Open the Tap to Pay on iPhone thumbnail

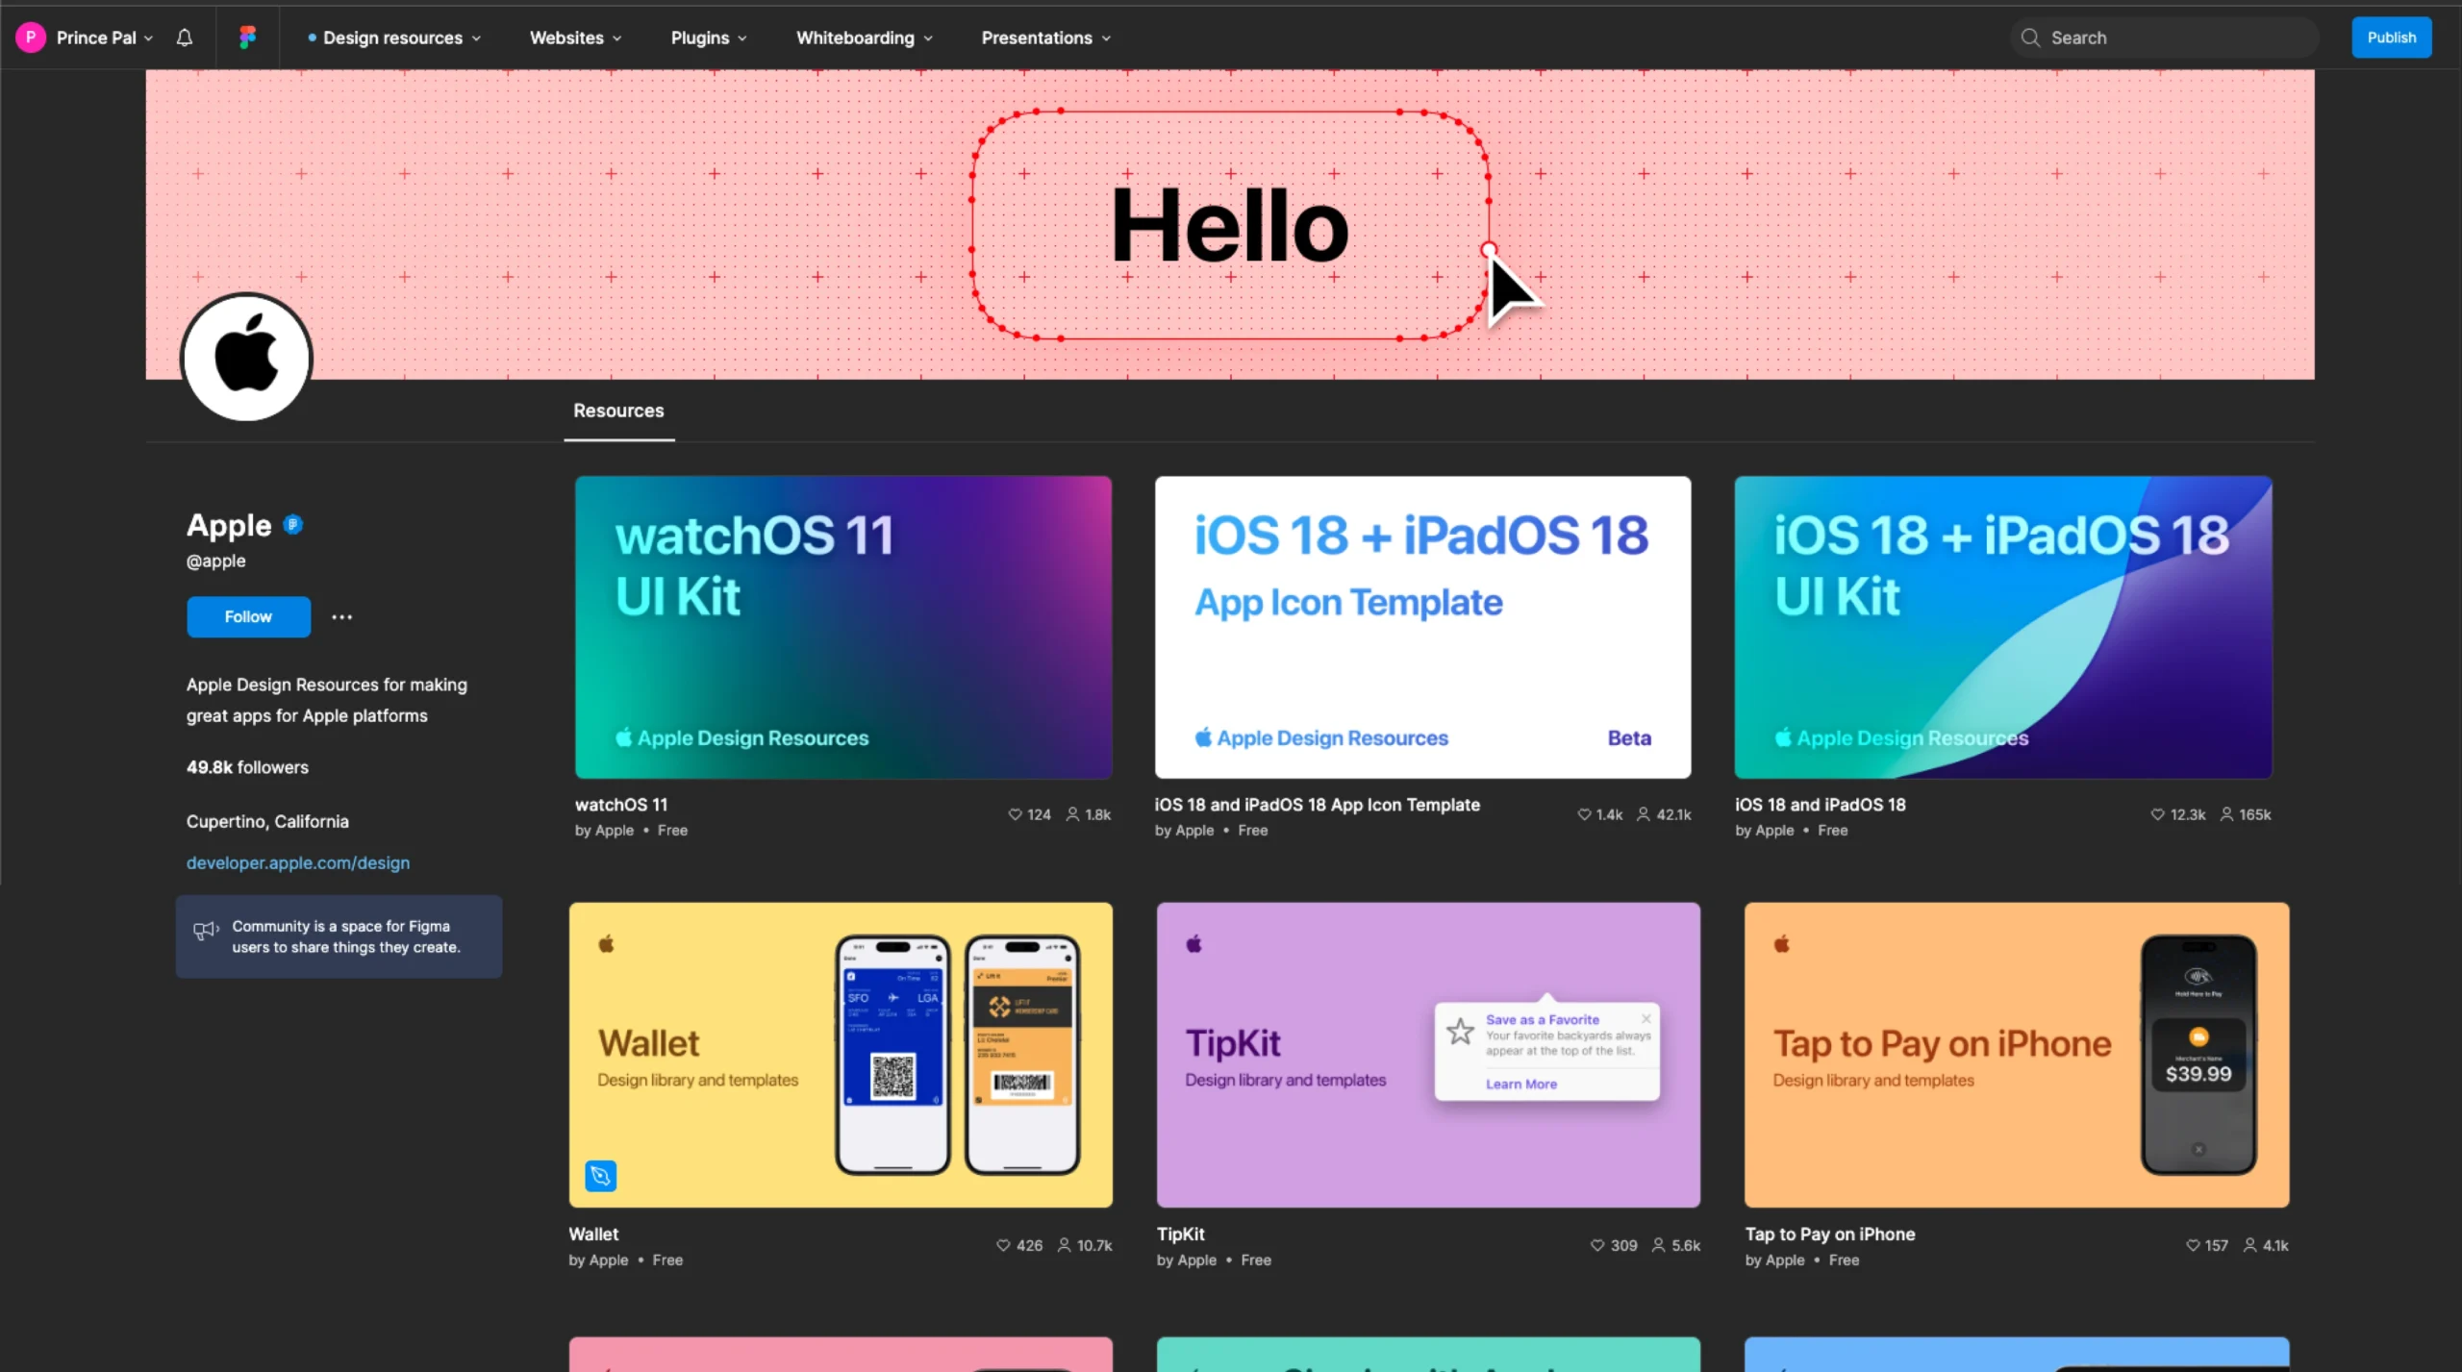(x=2017, y=1054)
